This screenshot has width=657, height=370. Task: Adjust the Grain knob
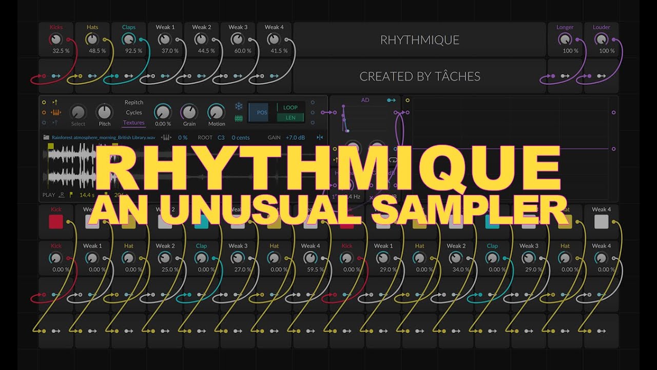tap(189, 112)
